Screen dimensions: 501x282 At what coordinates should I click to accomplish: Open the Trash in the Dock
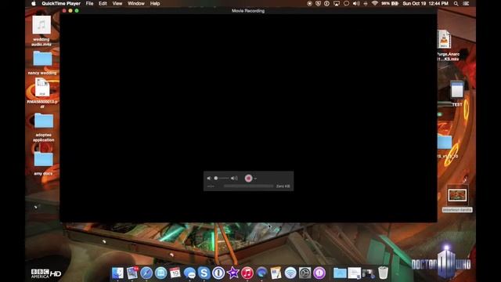pos(383,273)
